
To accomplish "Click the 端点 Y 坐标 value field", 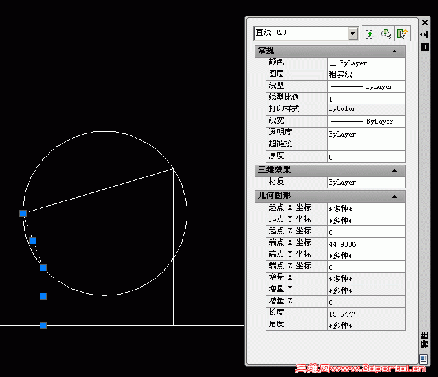I will [366, 255].
